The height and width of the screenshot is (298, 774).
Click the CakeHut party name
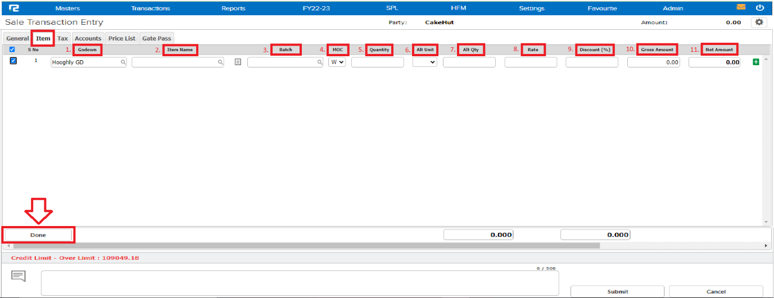point(439,22)
